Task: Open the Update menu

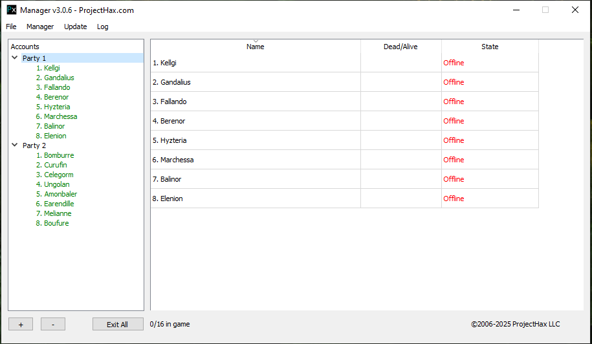Action: point(75,27)
